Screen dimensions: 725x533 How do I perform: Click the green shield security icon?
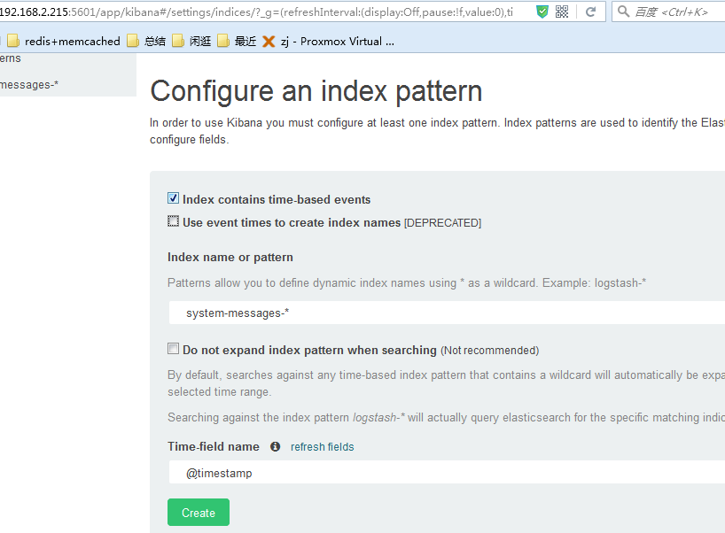pyautogui.click(x=542, y=12)
